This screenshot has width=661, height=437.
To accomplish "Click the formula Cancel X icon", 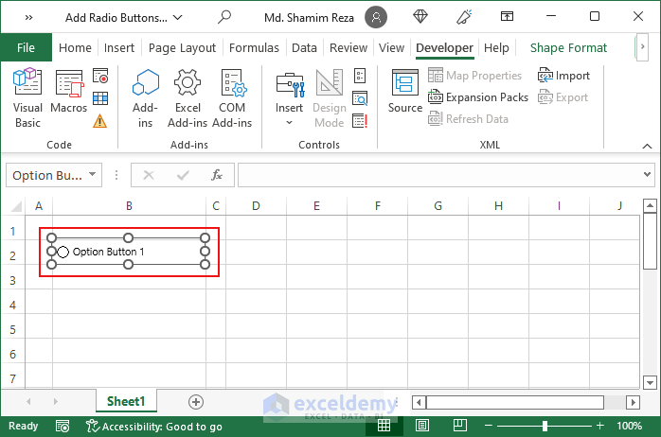I will pos(149,175).
